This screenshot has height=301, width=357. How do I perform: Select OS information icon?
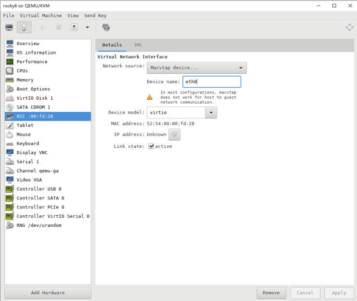tap(10, 52)
